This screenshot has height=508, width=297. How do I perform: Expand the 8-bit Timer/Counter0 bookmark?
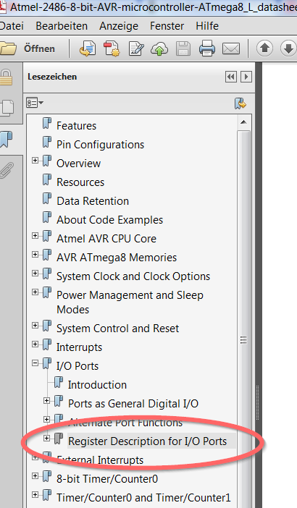(x=35, y=476)
